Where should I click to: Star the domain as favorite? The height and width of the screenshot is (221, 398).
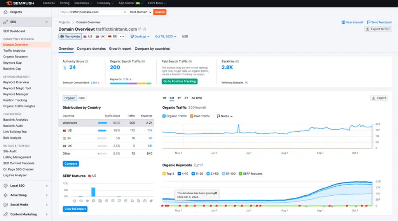pyautogui.click(x=145, y=29)
